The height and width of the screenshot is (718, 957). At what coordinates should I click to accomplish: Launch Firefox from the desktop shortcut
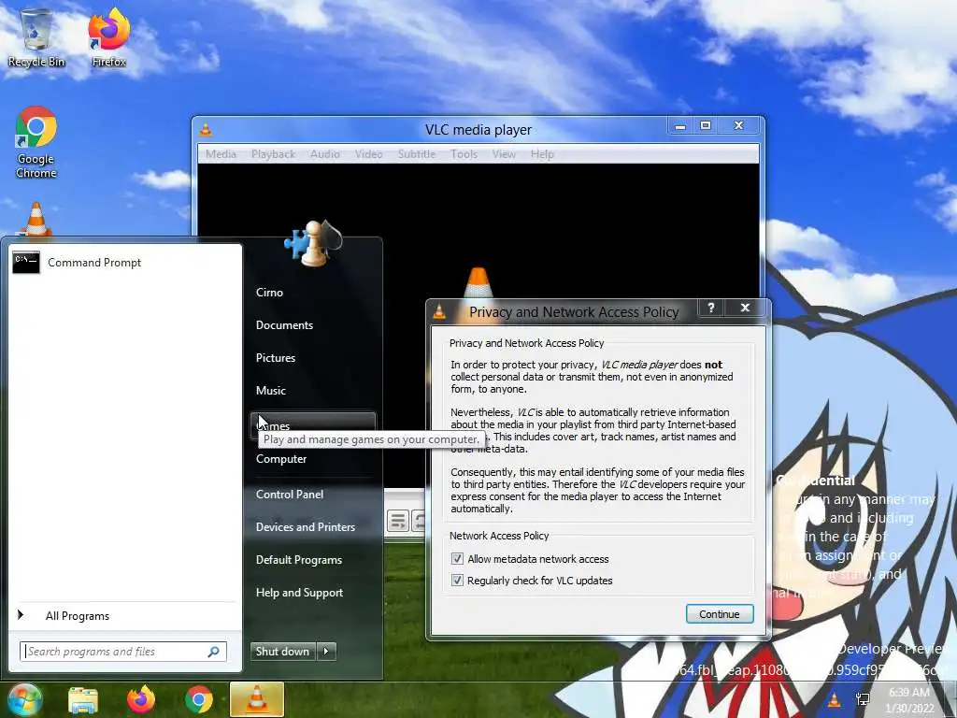[108, 36]
